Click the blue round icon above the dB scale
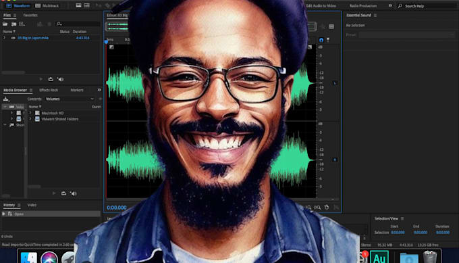Image resolution: width=459 pixels, height=263 pixels. point(321,40)
